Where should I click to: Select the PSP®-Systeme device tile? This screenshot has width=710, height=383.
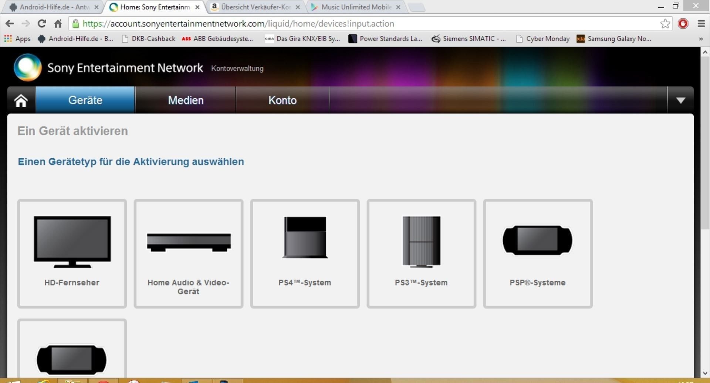coord(538,254)
